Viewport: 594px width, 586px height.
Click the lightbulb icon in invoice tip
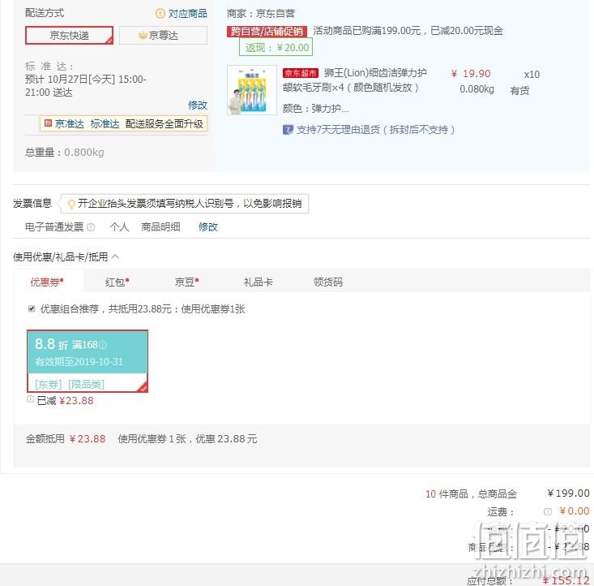pyautogui.click(x=71, y=205)
